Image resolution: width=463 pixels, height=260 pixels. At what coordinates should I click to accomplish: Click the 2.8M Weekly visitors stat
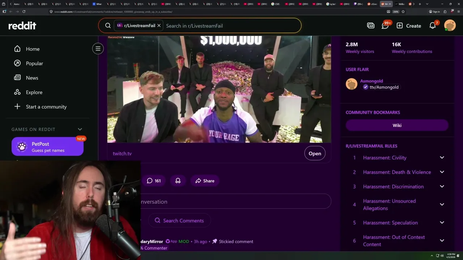360,48
